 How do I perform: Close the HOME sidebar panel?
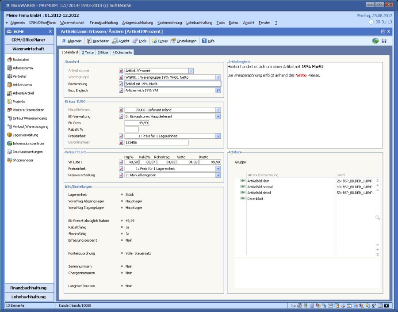[50, 31]
